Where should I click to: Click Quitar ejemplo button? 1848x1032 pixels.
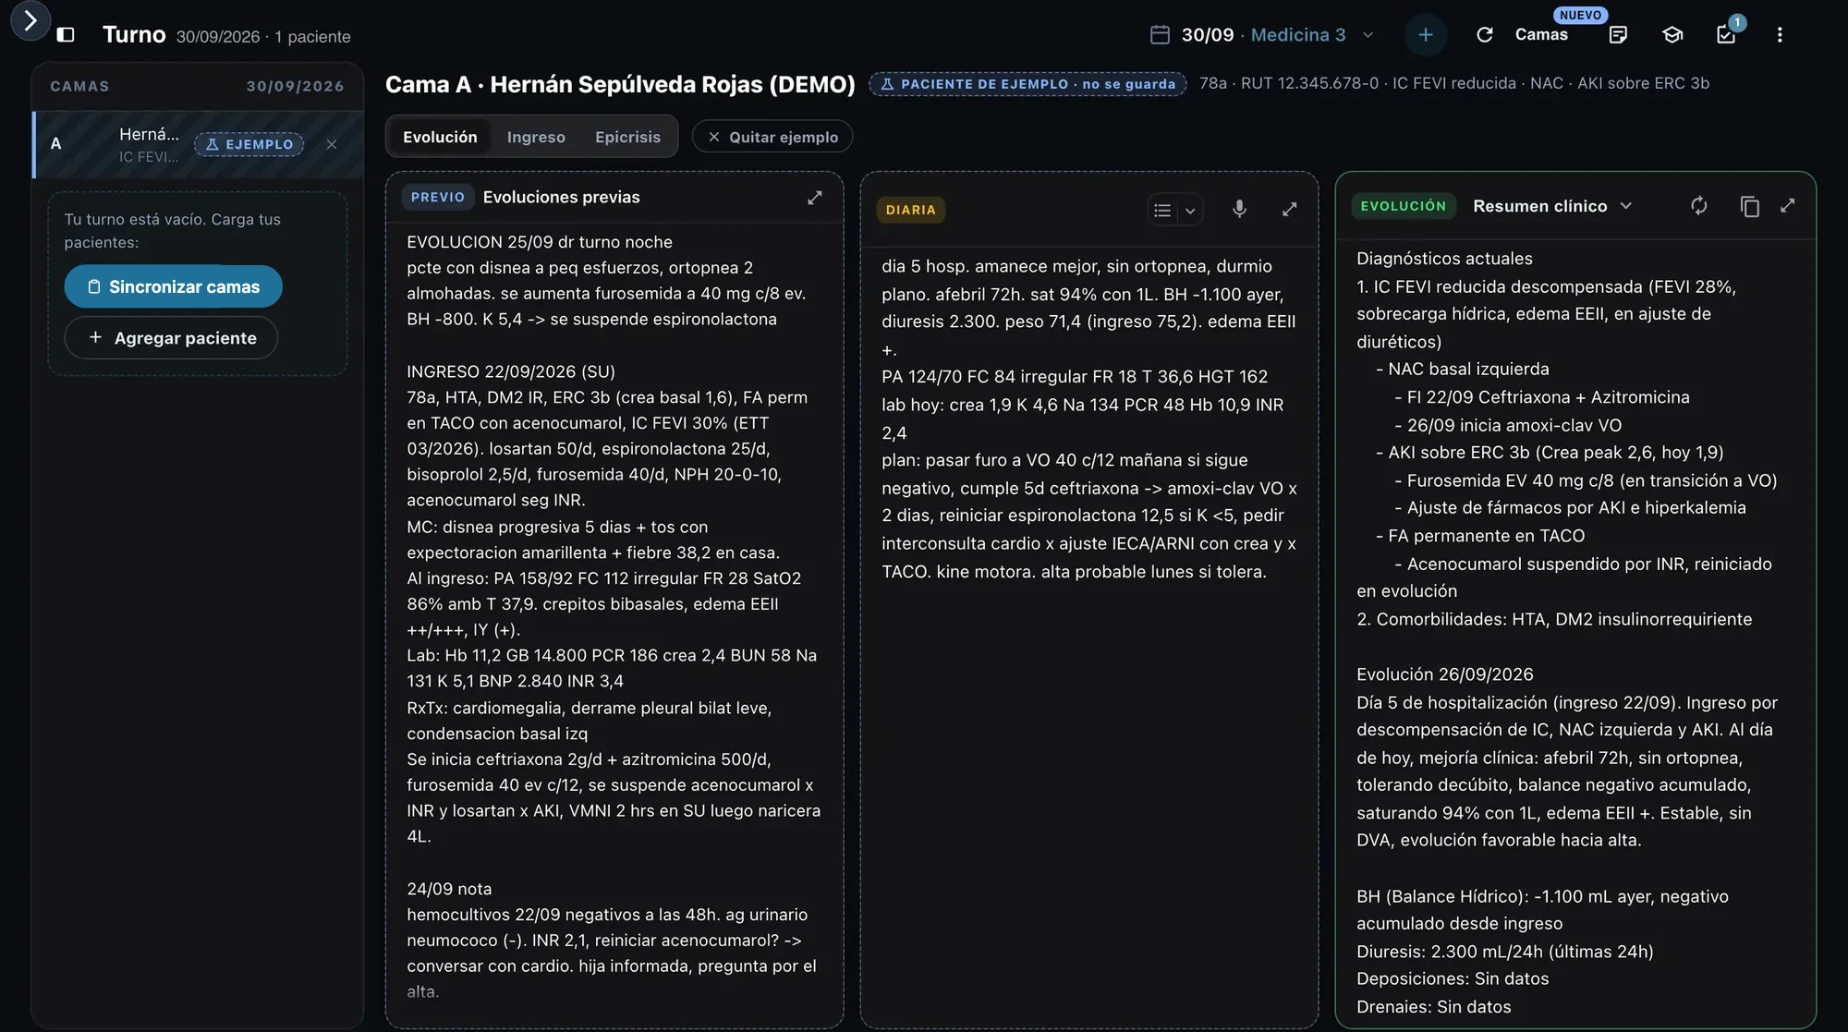click(x=772, y=137)
